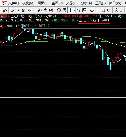Click the funnel filter icon

pyautogui.click(x=79, y=10)
